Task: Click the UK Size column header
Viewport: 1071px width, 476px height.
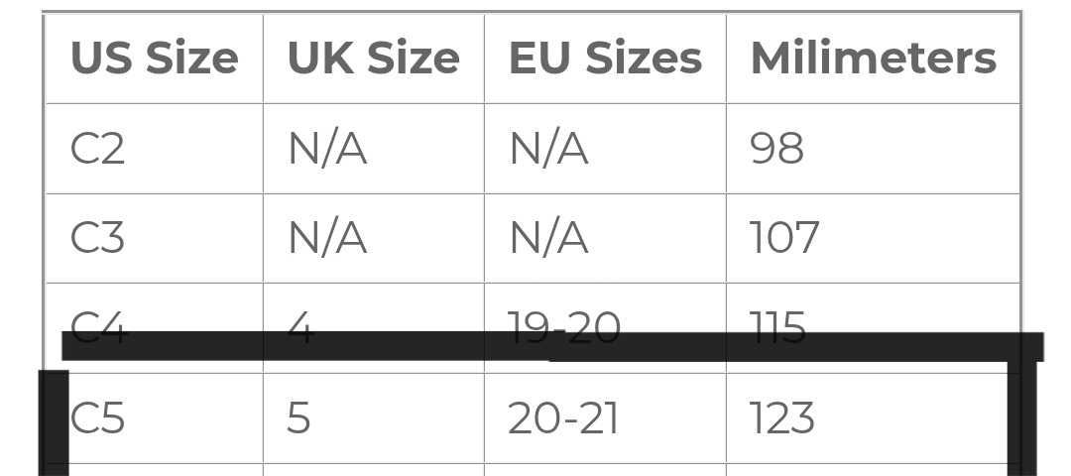Action: pyautogui.click(x=374, y=59)
